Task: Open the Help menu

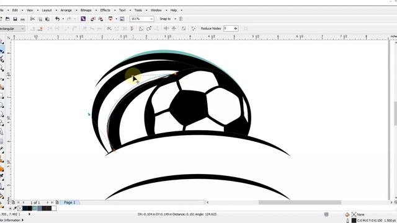Action: click(x=174, y=11)
